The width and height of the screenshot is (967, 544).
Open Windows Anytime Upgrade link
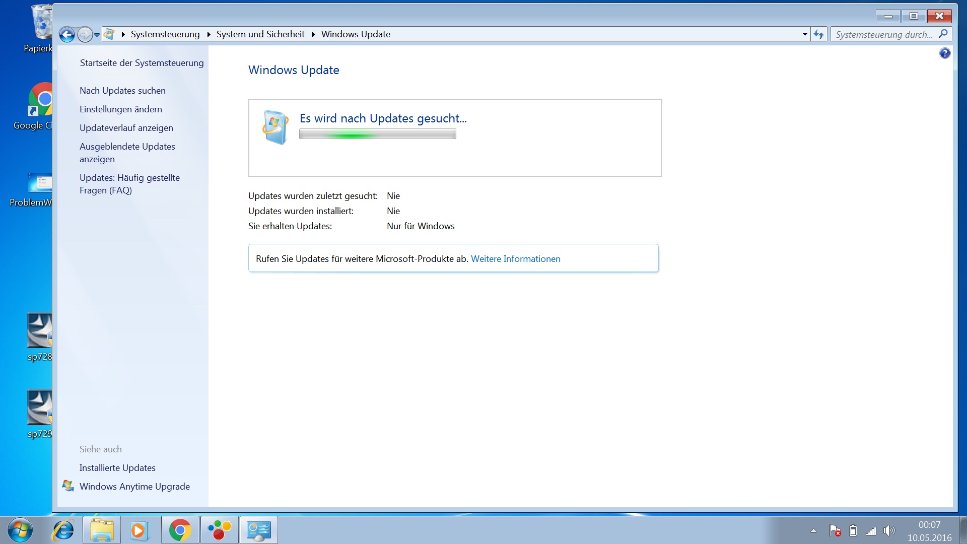pos(134,487)
